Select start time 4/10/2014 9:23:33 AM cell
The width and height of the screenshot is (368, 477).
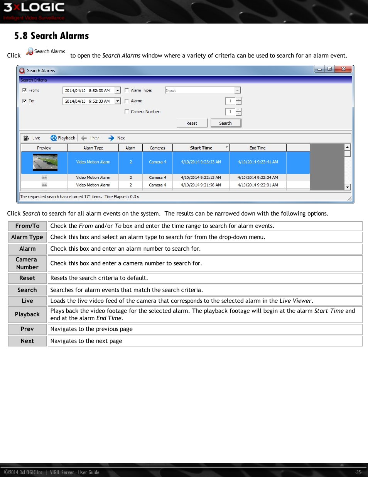coord(201,162)
